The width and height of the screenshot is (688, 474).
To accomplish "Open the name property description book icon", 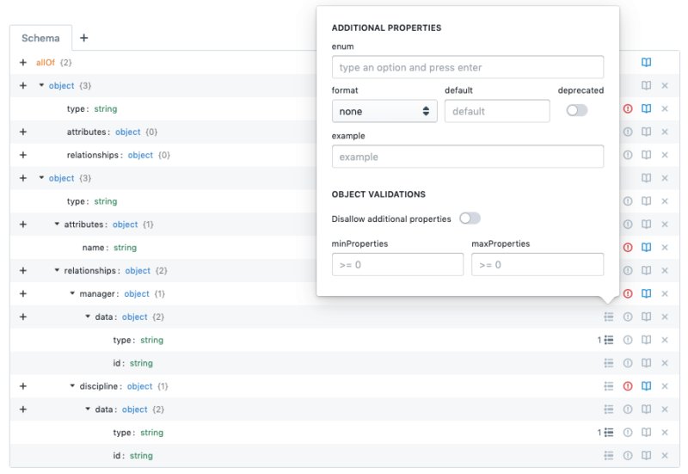I will [646, 248].
